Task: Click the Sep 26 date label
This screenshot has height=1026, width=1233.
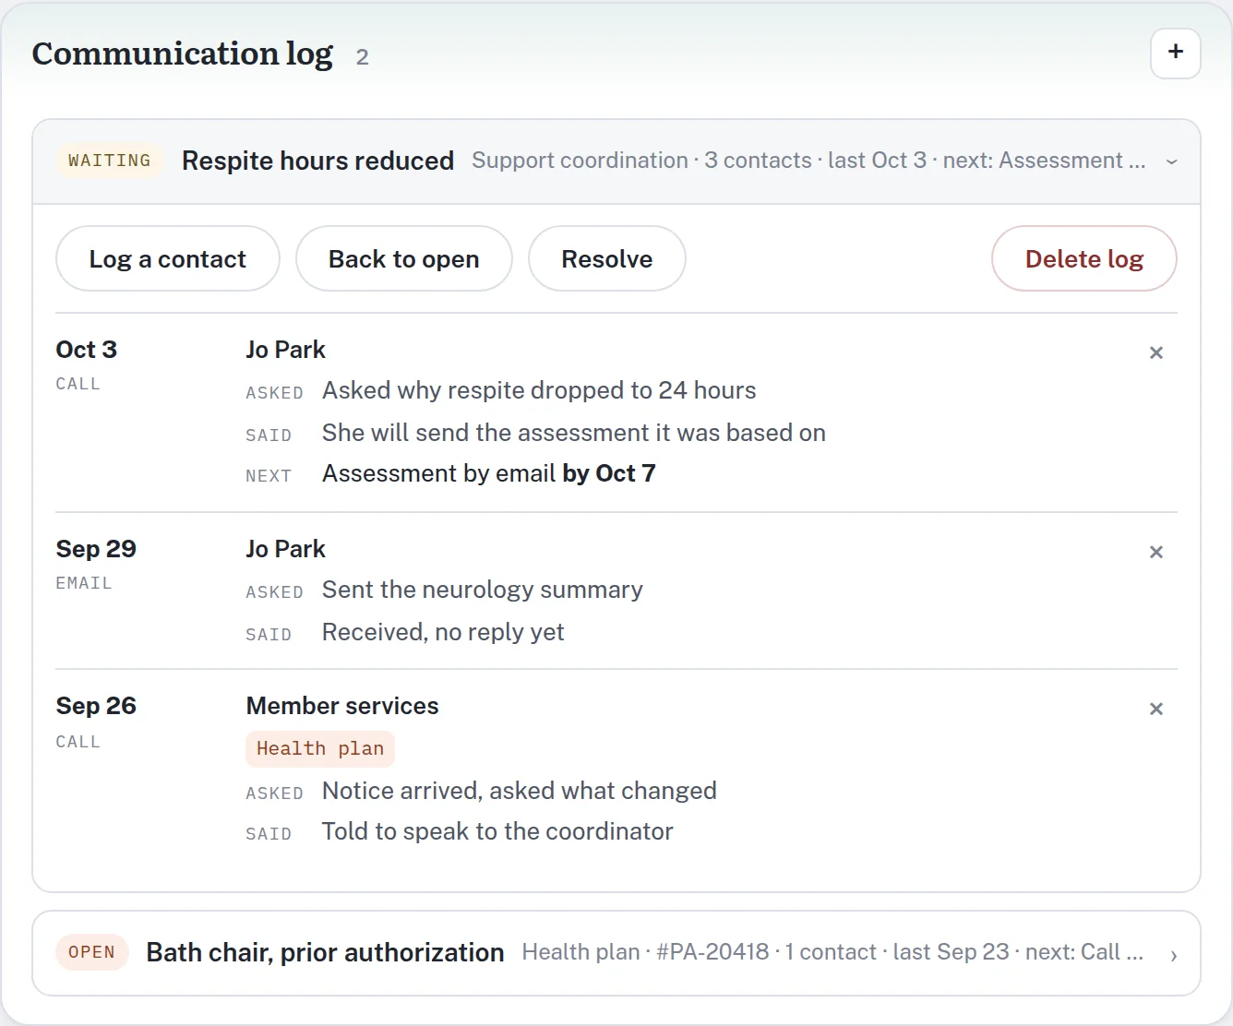Action: coord(96,706)
